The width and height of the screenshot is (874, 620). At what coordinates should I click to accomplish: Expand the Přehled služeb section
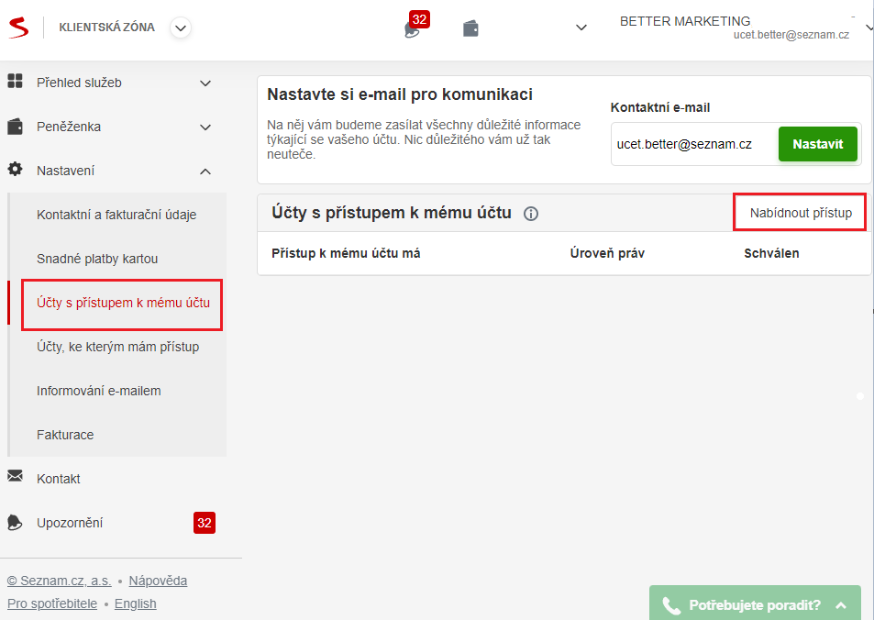tap(205, 83)
